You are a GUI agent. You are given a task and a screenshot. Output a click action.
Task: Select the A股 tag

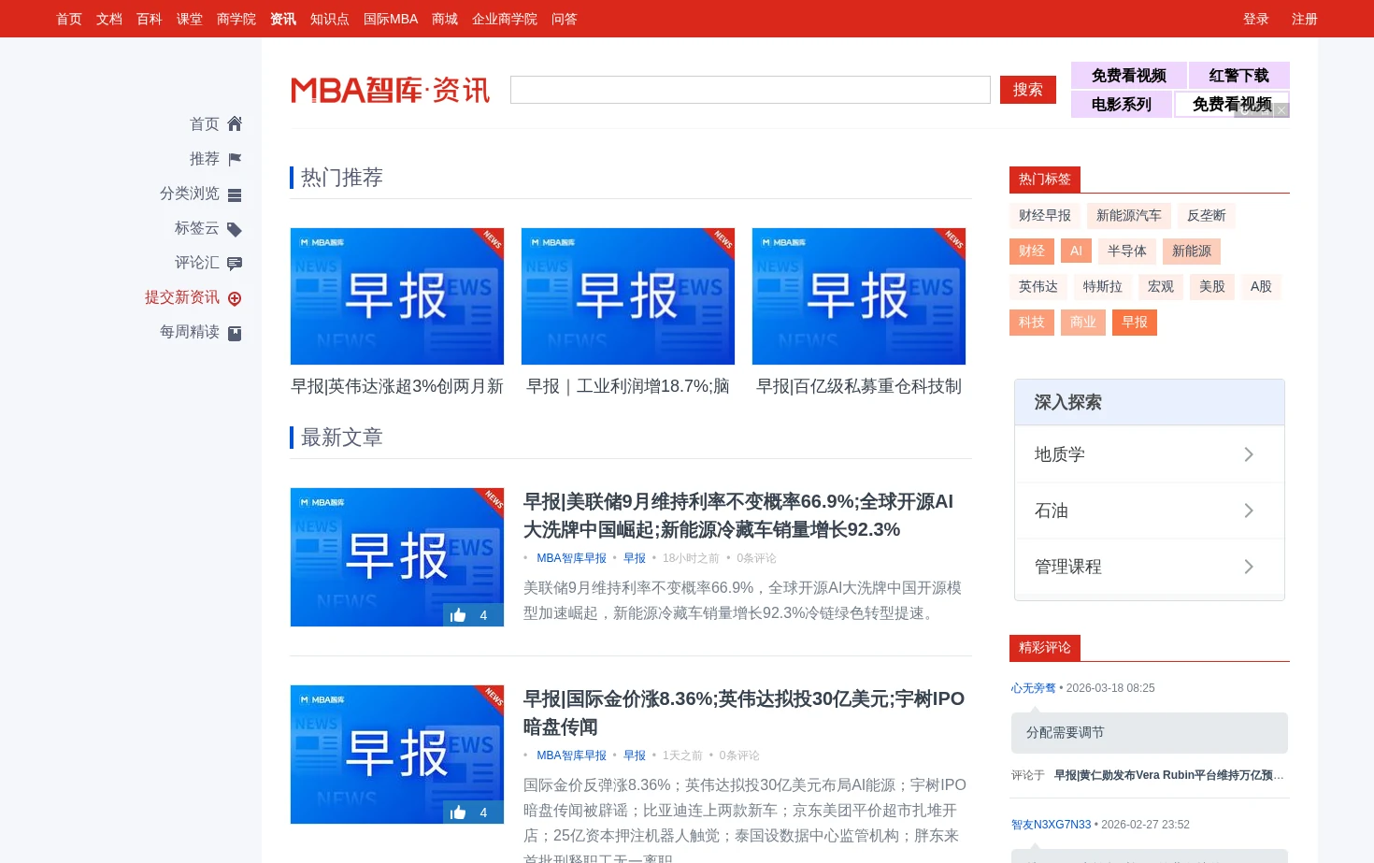coord(1261,287)
